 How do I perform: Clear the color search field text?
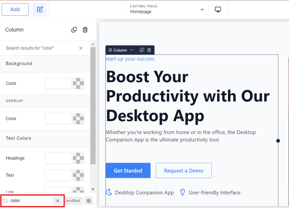(58, 201)
